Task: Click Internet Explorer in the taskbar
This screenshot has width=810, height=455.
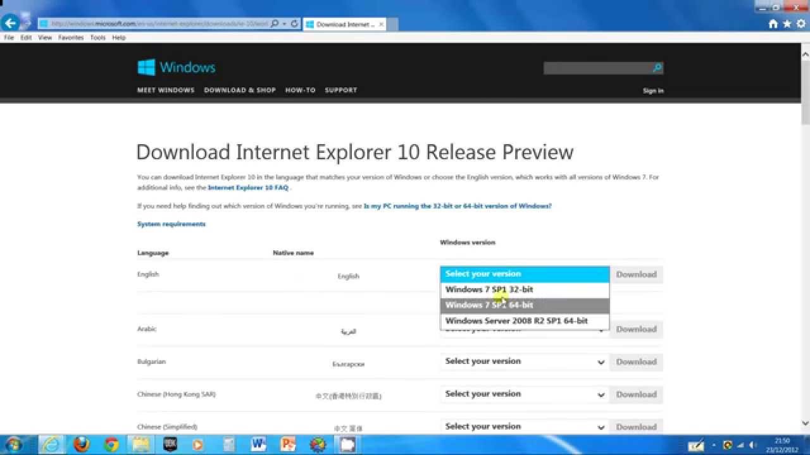Action: pos(53,444)
